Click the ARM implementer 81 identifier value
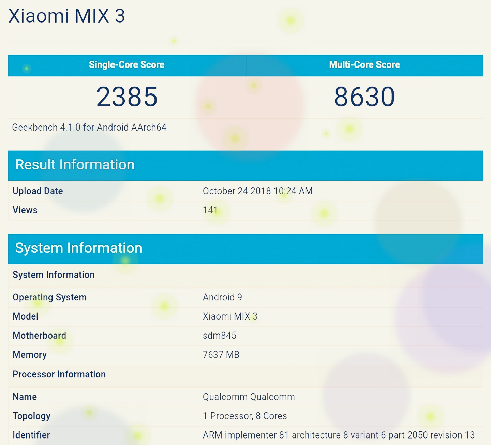 pos(339,435)
